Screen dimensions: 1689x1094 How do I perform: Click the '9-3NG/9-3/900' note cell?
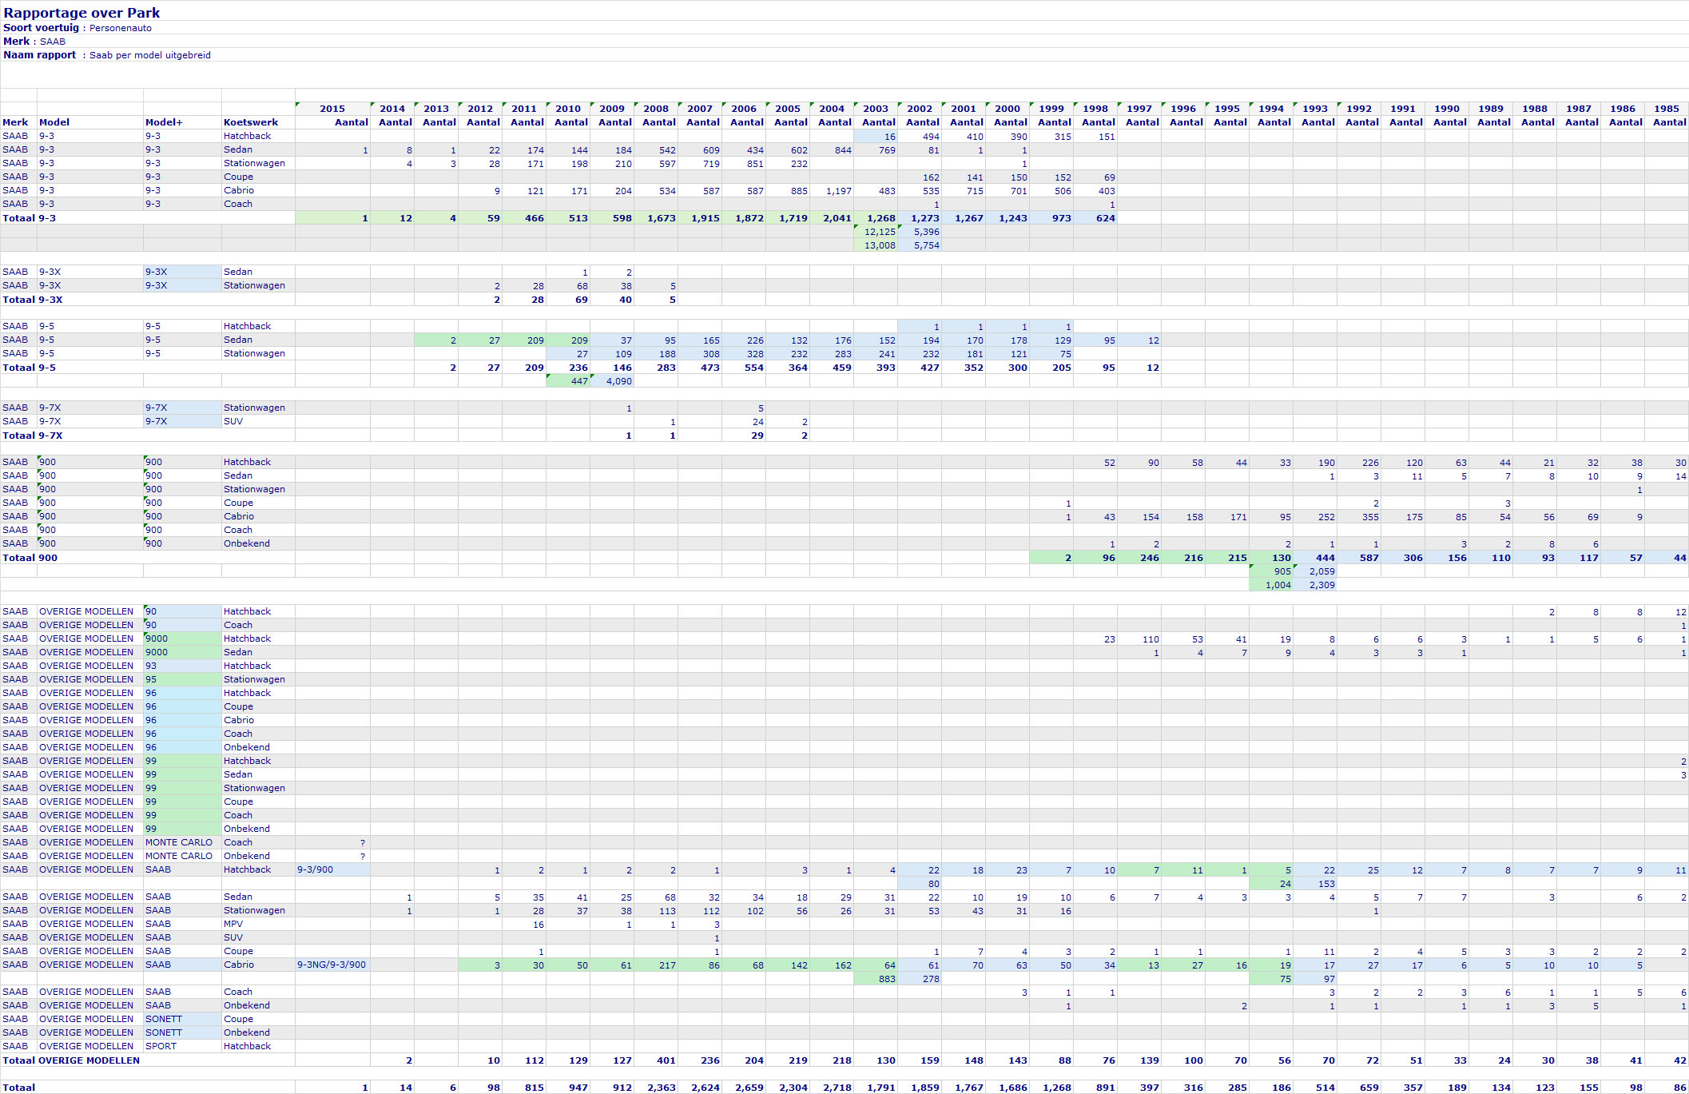tap(332, 965)
